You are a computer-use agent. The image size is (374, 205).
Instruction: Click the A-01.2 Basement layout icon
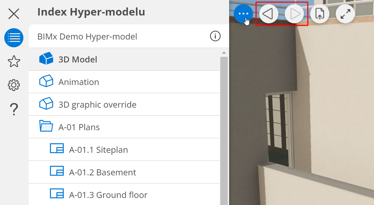tap(57, 171)
